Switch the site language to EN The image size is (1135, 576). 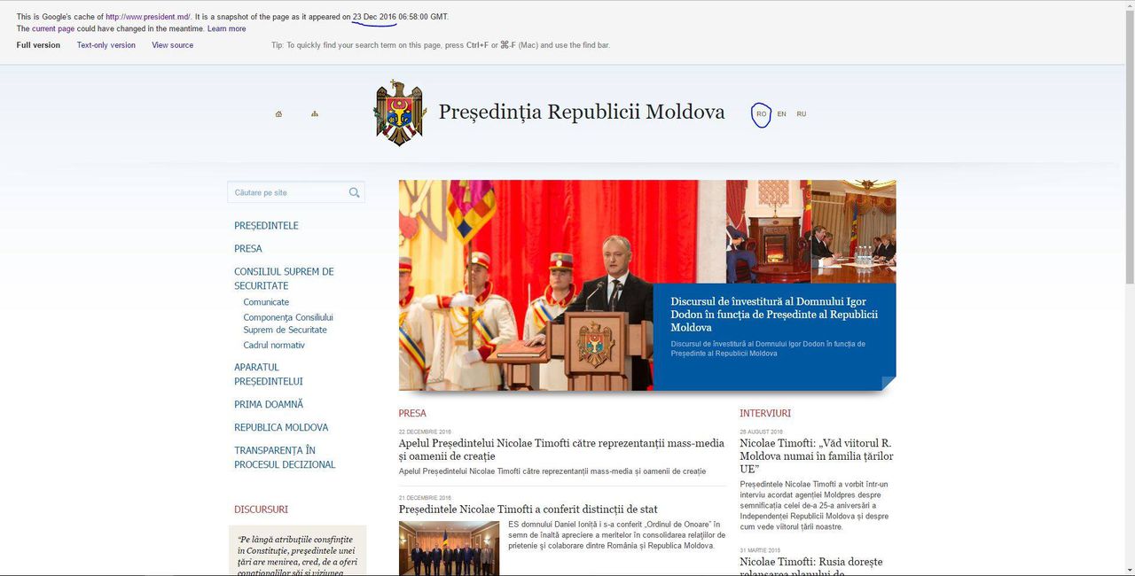coord(781,113)
